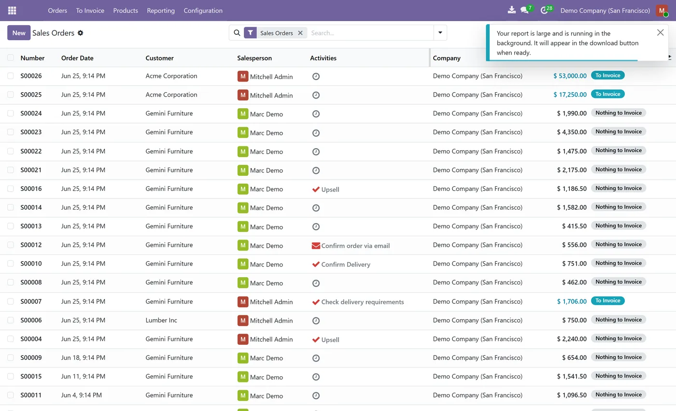Remove the Sales Orders filter facet
676x411 pixels.
click(300, 33)
